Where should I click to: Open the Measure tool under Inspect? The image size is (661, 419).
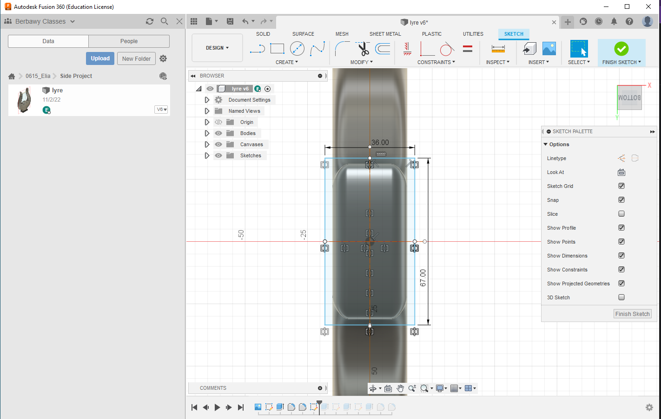point(498,48)
